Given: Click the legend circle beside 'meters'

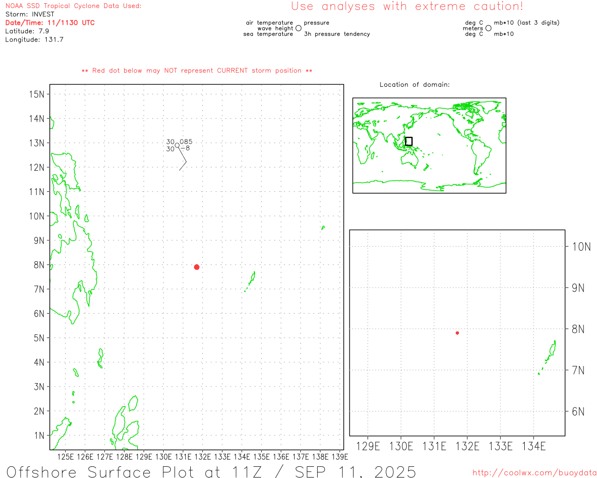Looking at the screenshot, I should tap(488, 28).
